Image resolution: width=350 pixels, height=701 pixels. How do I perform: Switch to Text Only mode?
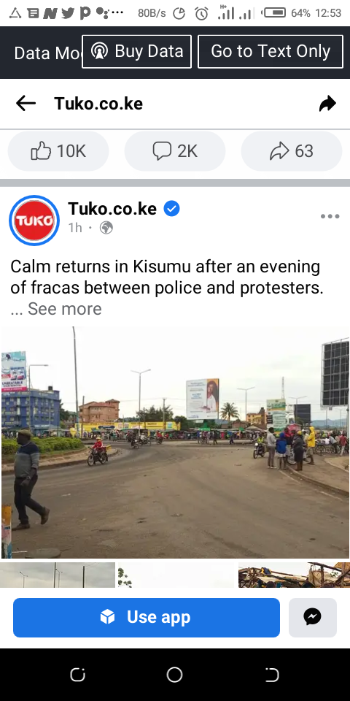pyautogui.click(x=271, y=51)
